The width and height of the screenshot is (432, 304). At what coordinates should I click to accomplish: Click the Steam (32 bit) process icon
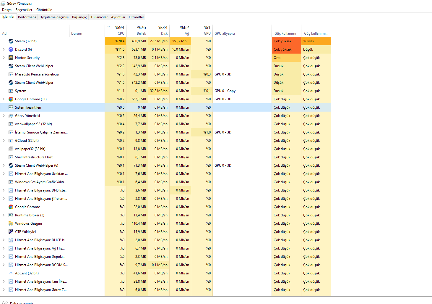click(x=11, y=41)
